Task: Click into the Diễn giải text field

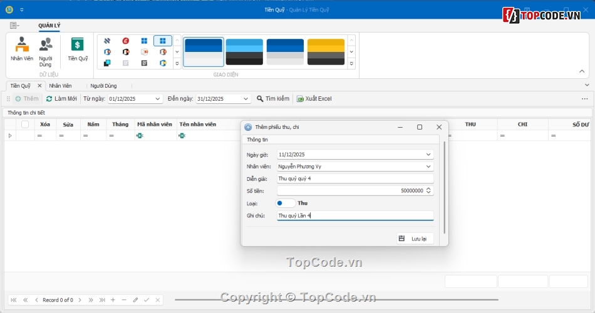Action: tap(354, 178)
